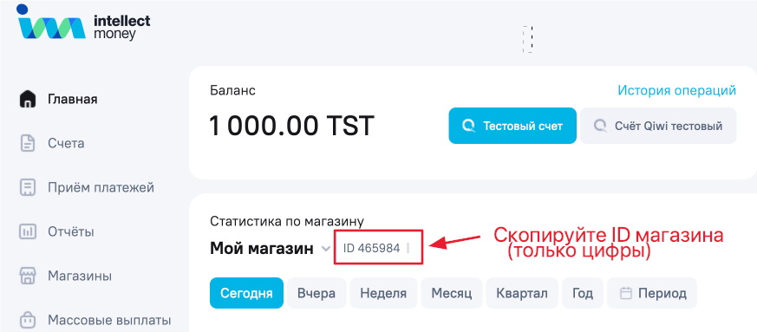Click the icon beside Массовые выплаты
The height and width of the screenshot is (332, 757).
(28, 320)
